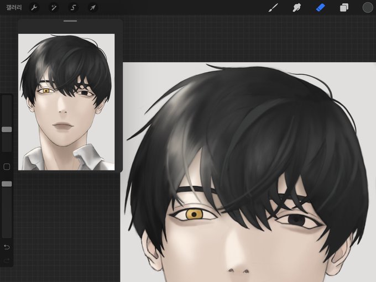
Task: Select the Brush tool
Action: (273, 8)
